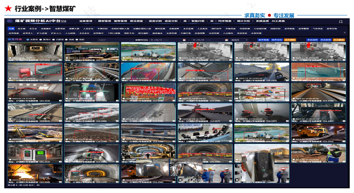354x193 pixels.
Task: Click the AI logo icon in the header
Action: [10, 21]
